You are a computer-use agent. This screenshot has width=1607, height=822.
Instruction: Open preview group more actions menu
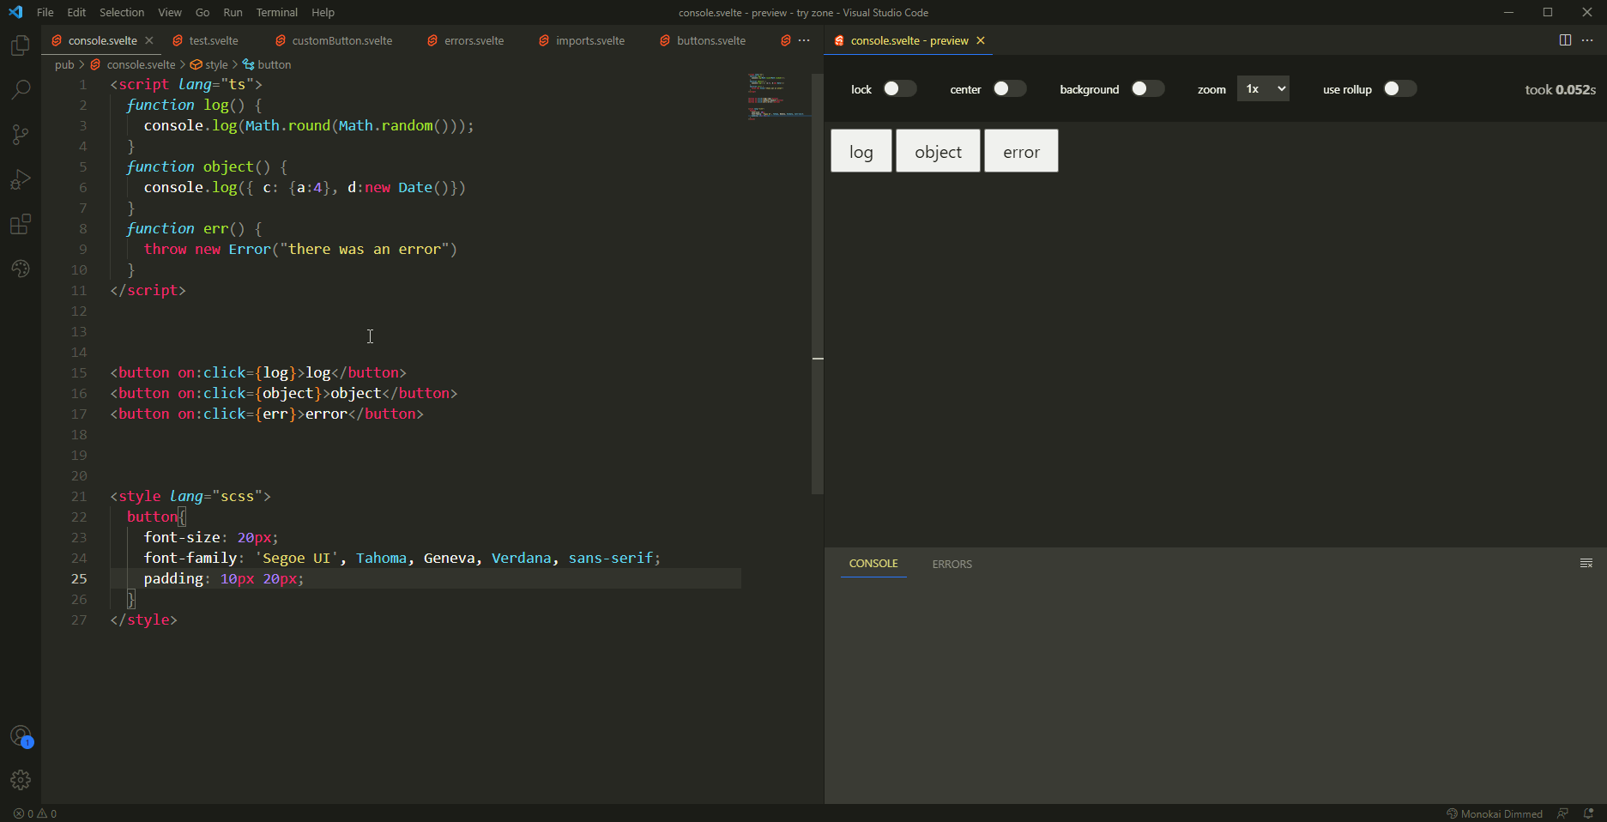pyautogui.click(x=1587, y=40)
